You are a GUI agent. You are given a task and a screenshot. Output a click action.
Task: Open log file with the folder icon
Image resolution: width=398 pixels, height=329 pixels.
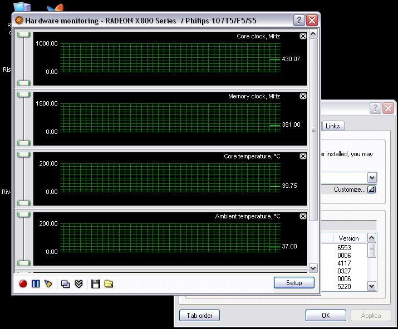coord(109,284)
